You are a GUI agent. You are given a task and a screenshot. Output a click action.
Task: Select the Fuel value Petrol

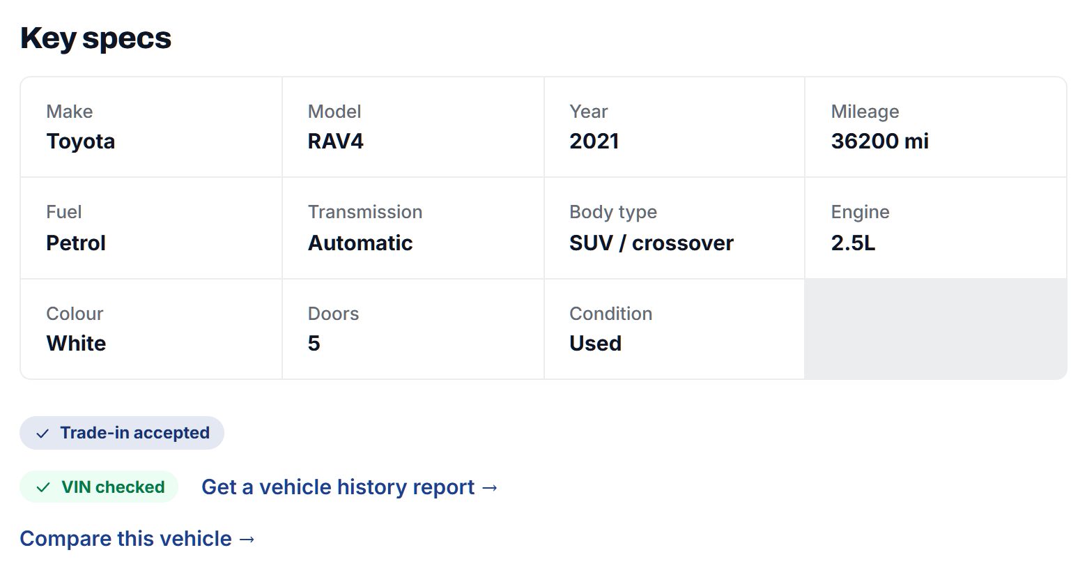76,243
